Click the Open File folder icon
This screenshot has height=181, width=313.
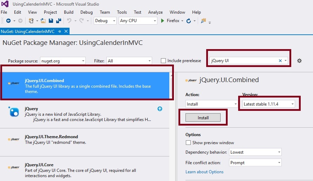click(43, 21)
